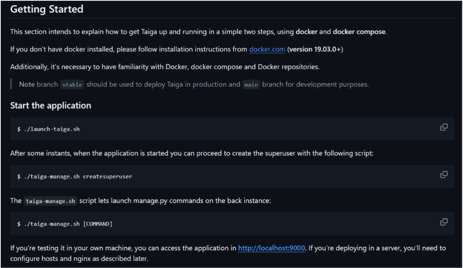Click the 'This section intends to explain' paragraph
The width and height of the screenshot is (463, 268).
[x=136, y=32]
